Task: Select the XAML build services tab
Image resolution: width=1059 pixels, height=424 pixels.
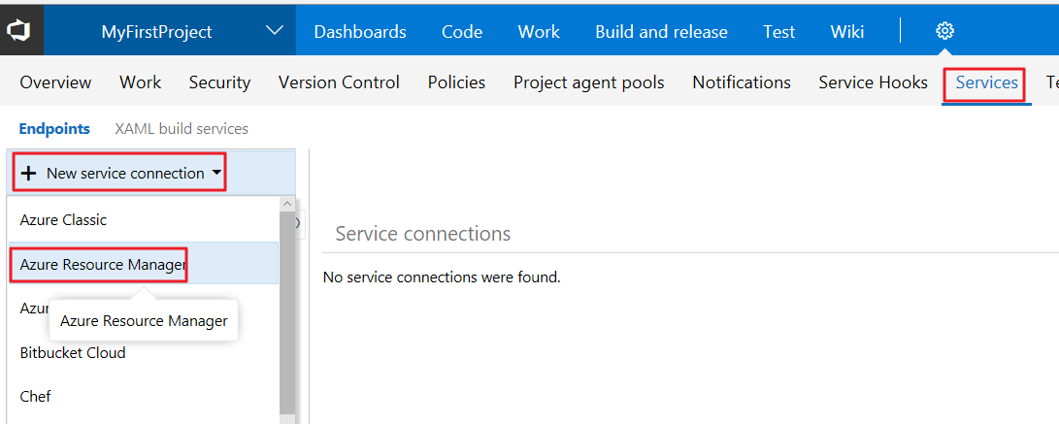Action: pyautogui.click(x=182, y=128)
